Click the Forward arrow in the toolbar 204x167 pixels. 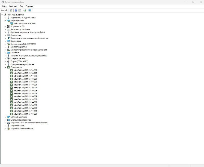click(x=6, y=10)
